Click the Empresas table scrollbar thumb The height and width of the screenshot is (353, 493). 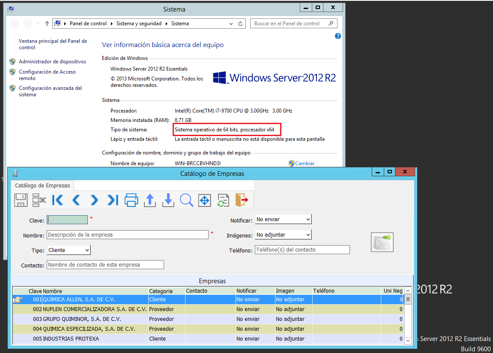[408, 299]
